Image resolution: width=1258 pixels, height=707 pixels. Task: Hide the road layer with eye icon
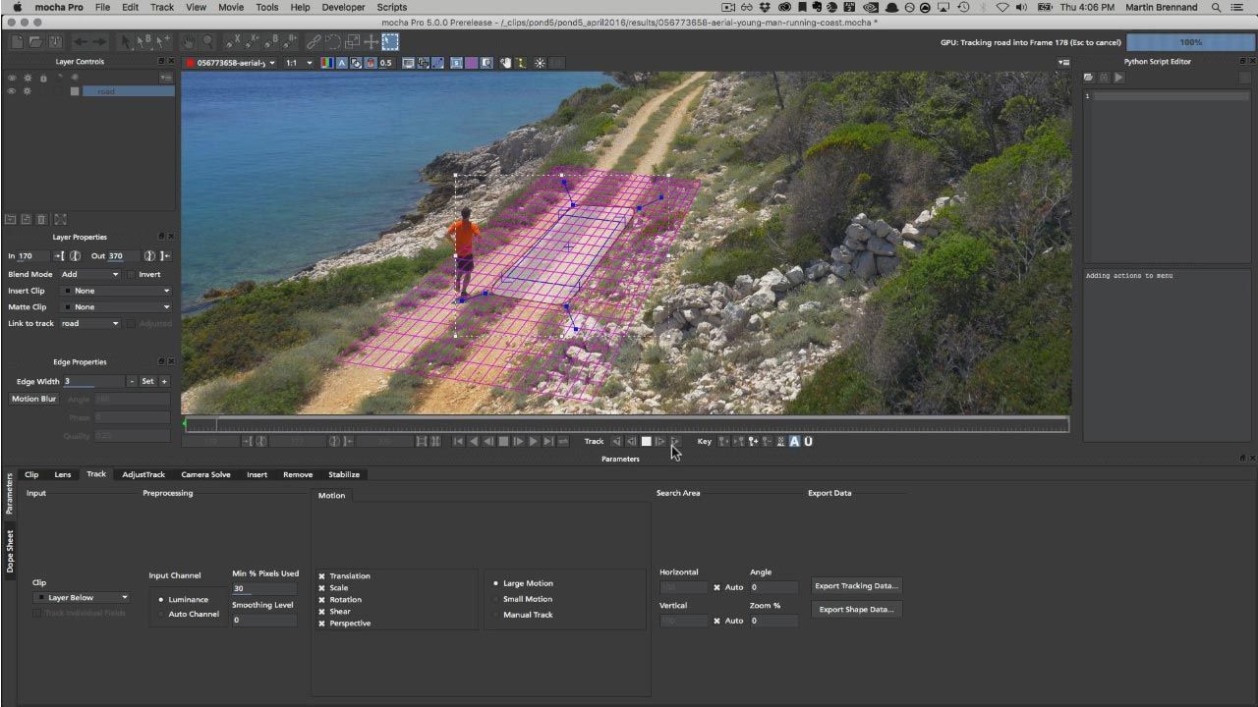pos(12,91)
